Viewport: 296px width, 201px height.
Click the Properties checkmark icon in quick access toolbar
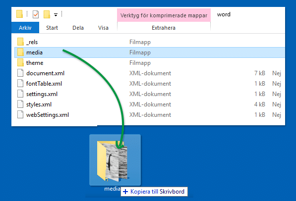36,14
